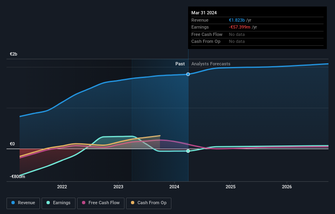Click the blue Revenue legend dot
Image resolution: width=335 pixels, height=214 pixels.
[x=13, y=203]
